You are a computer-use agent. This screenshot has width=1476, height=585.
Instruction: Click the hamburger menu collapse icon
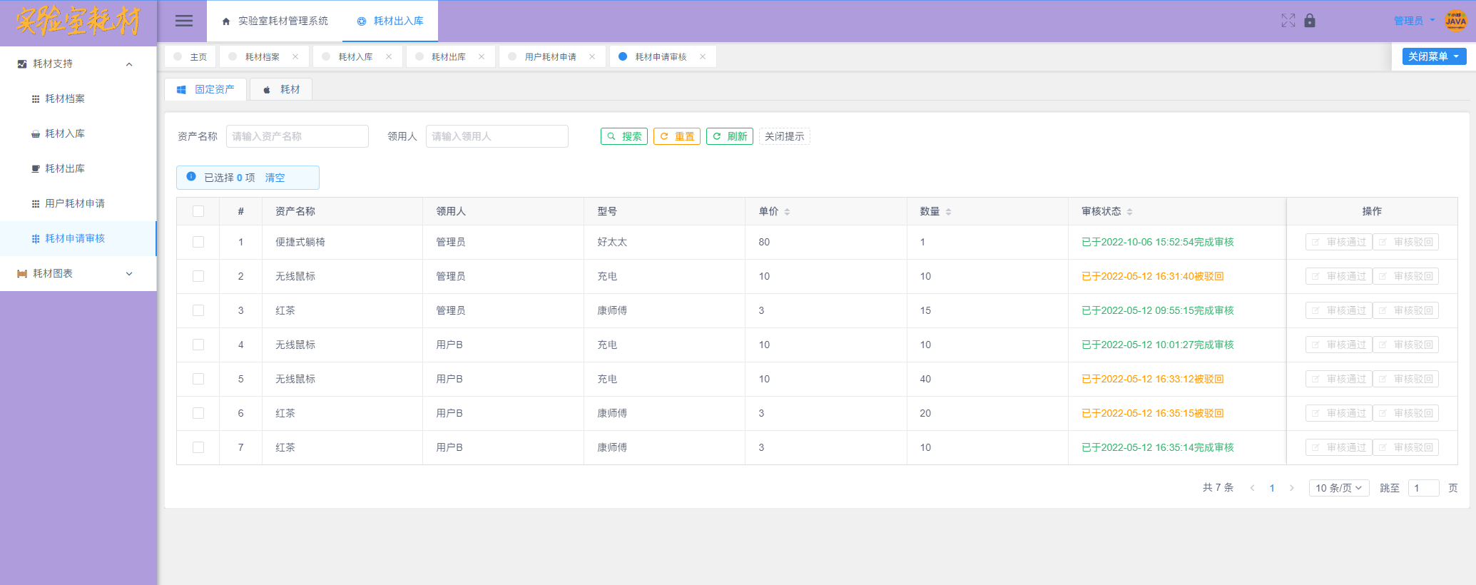(x=184, y=21)
